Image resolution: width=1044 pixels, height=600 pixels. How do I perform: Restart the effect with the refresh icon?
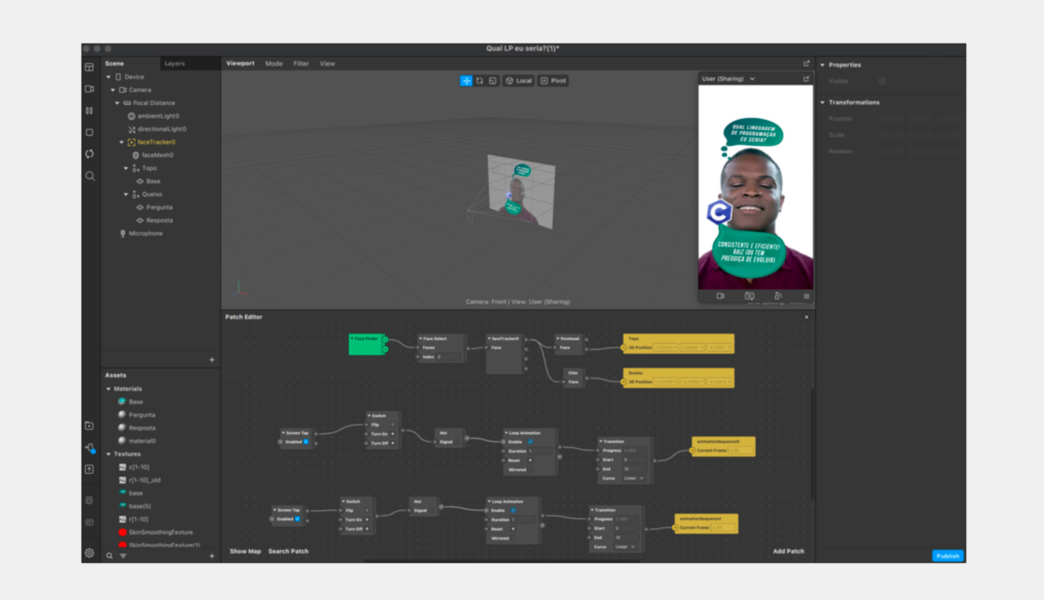pos(90,154)
